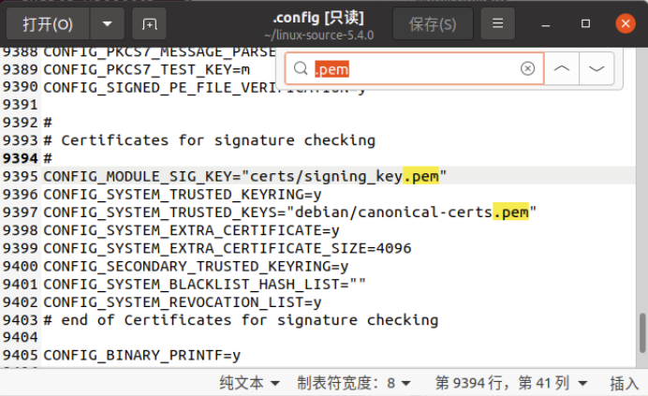Open the 制表符宽度 tab width dropdown
Screen dimensions: 648x396
[353, 383]
